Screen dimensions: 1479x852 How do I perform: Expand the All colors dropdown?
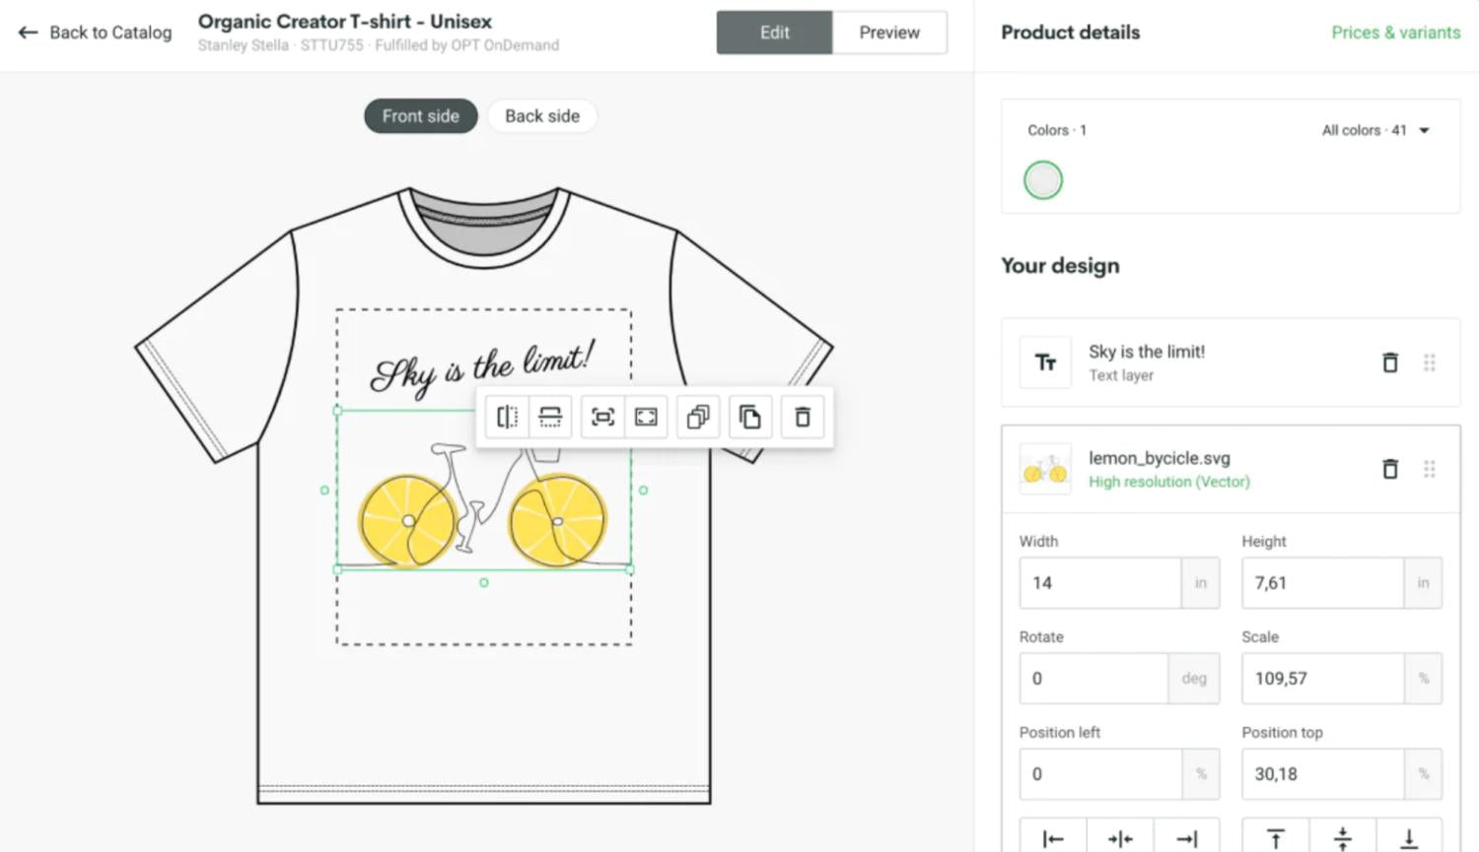[1375, 130]
